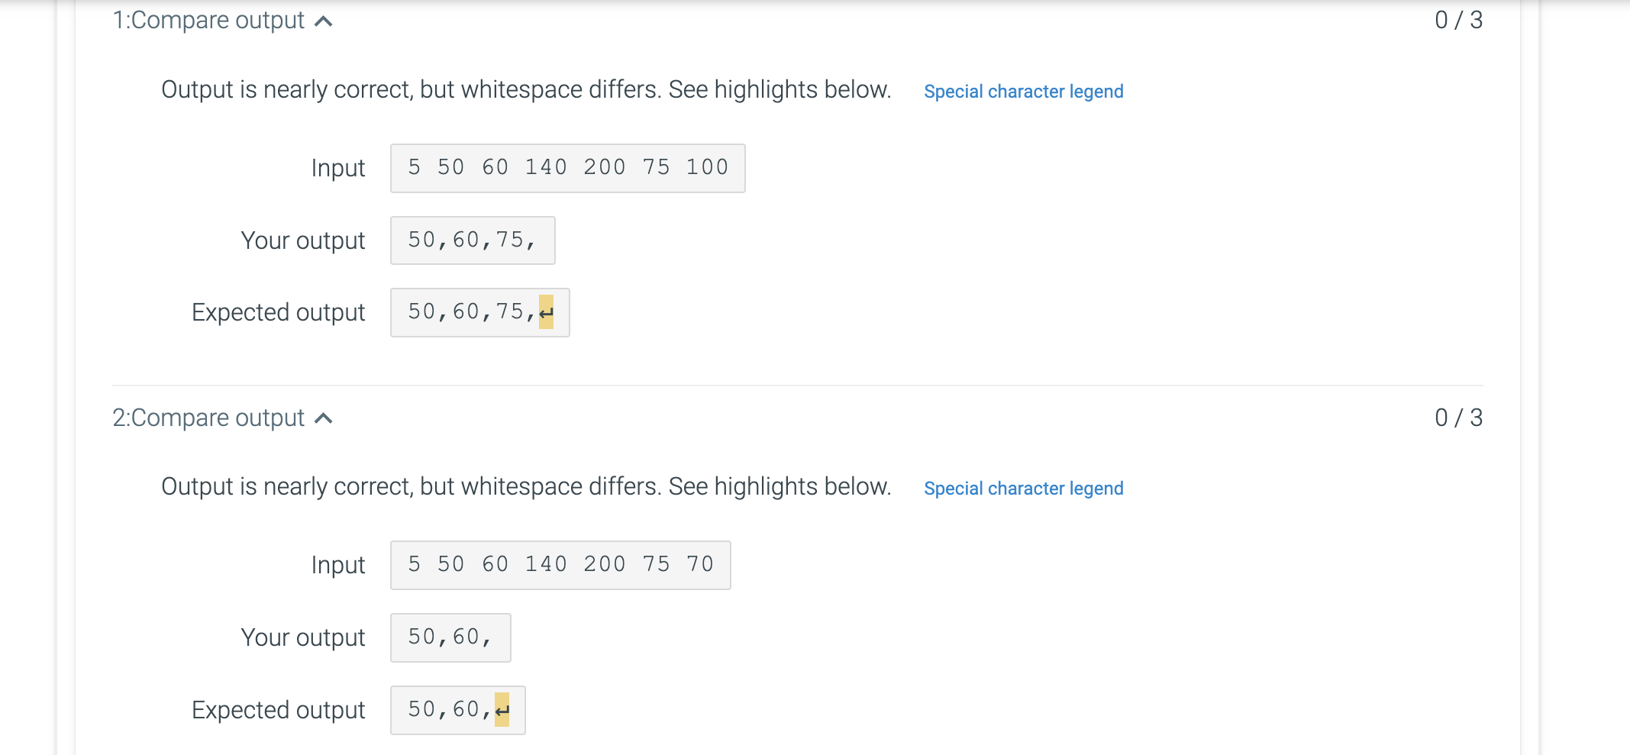1630x755 pixels.
Task: Click the whitespace differs message in test 1
Action: tap(525, 89)
